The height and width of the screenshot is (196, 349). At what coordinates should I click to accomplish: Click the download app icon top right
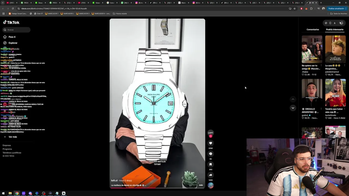[335, 23]
